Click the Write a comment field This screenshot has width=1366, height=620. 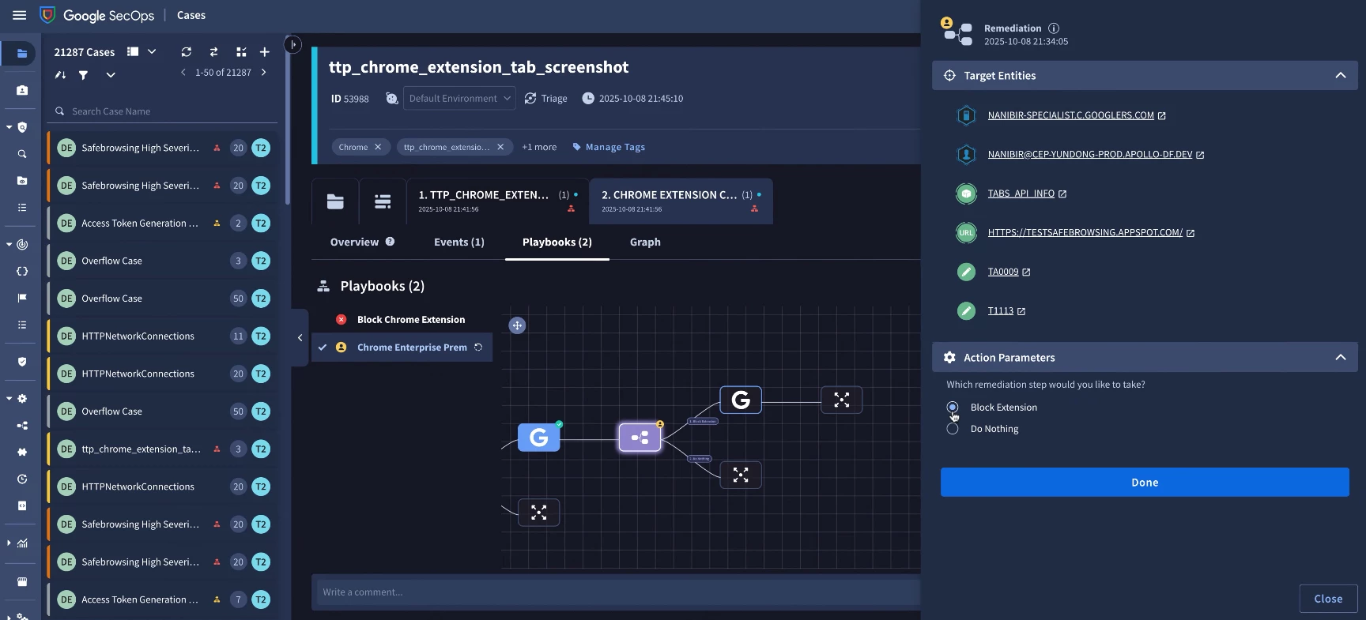[617, 592]
